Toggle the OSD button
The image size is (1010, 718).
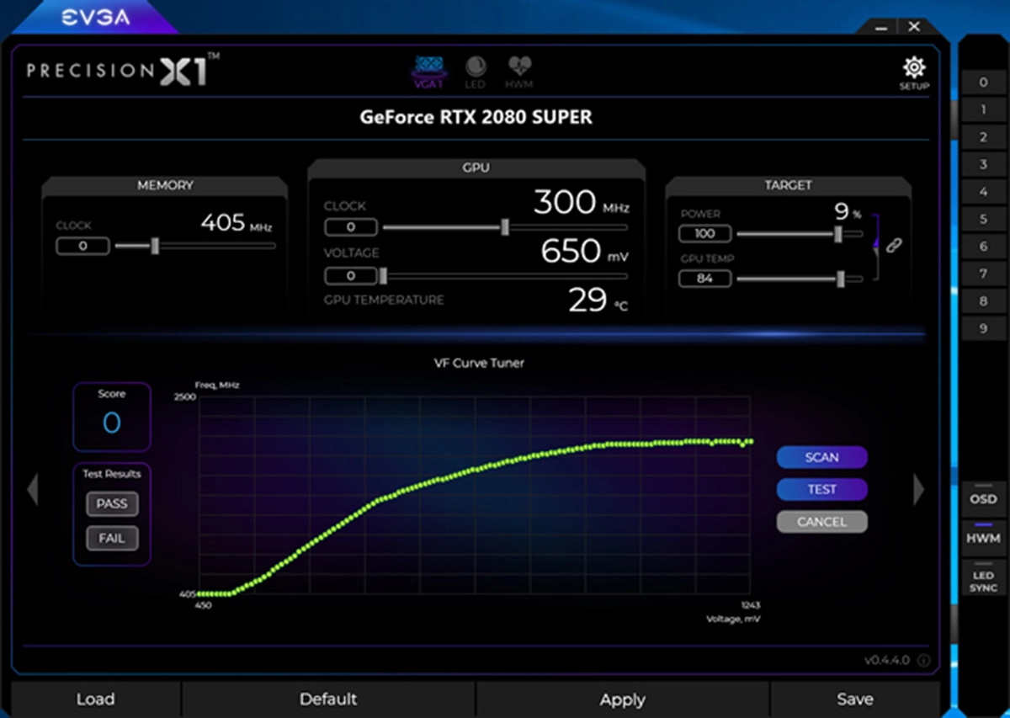pyautogui.click(x=983, y=499)
